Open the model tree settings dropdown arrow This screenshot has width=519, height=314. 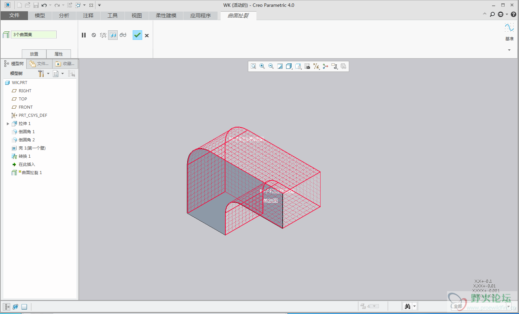point(48,74)
